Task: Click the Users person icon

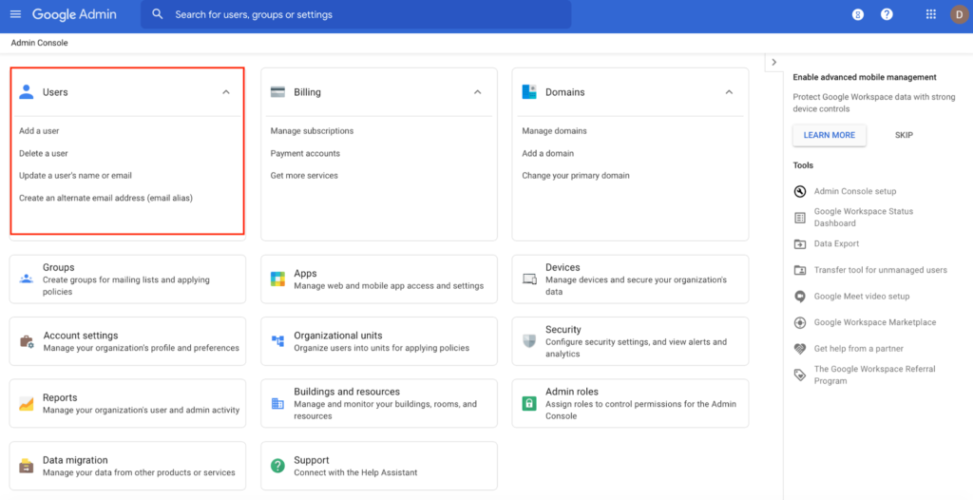Action: tap(26, 92)
